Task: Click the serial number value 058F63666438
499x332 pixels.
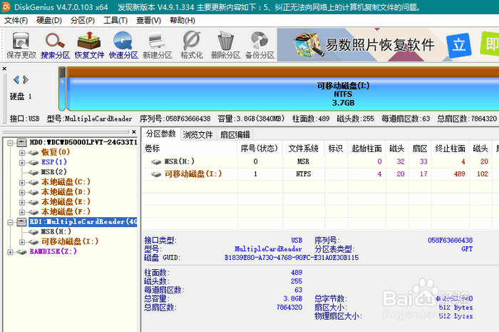Action: click(450, 240)
